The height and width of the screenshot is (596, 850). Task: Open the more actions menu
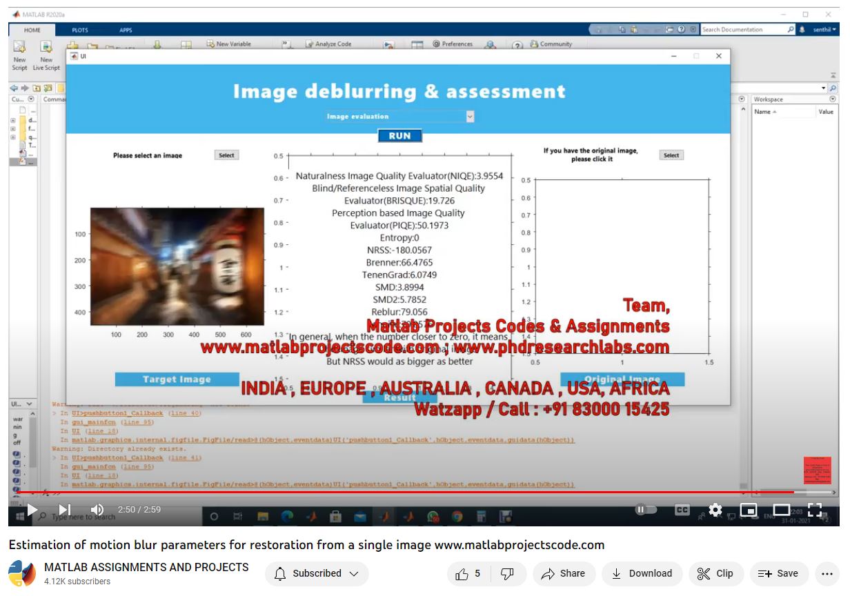pyautogui.click(x=827, y=573)
